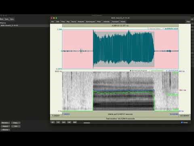Open the Pulses menu
The width and height of the screenshot is (194, 146).
tap(123, 21)
